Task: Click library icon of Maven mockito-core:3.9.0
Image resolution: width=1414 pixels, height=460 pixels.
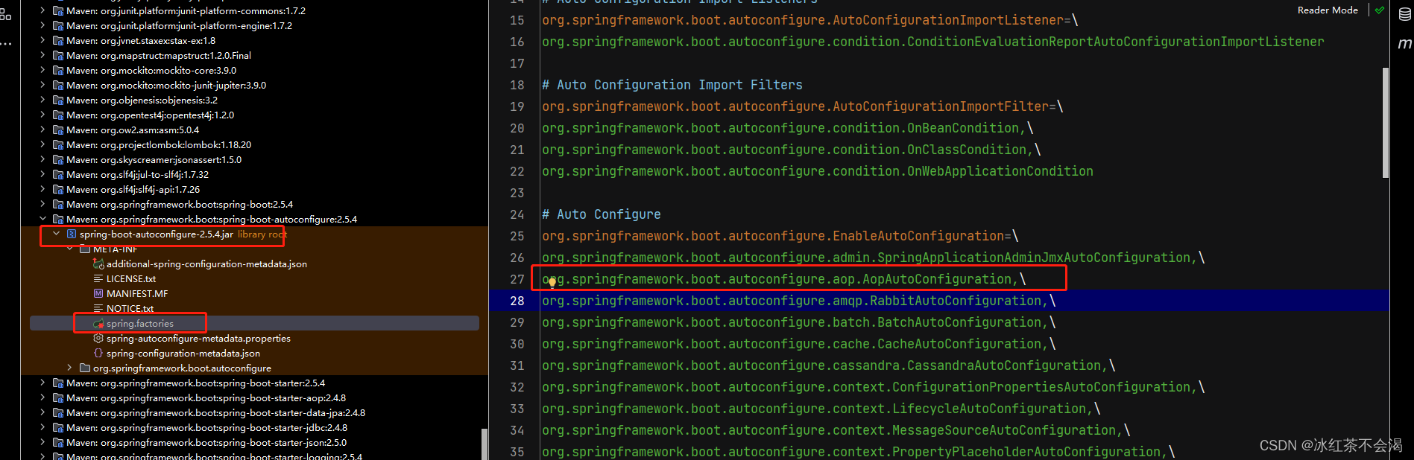Action: pos(58,71)
